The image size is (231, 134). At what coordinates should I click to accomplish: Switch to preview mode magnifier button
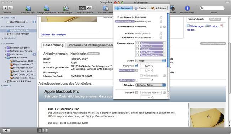(x=82, y=8)
